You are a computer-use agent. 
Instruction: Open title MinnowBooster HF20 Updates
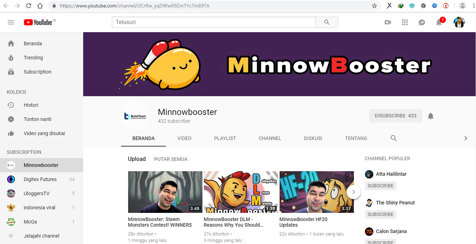click(303, 222)
